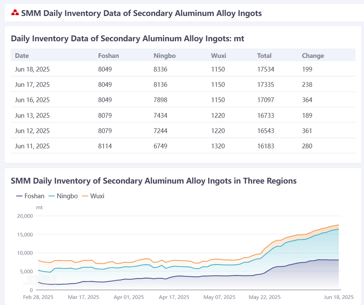The width and height of the screenshot is (364, 305).
Task: Click the May 22, 2025 x-axis label
Action: [265, 297]
